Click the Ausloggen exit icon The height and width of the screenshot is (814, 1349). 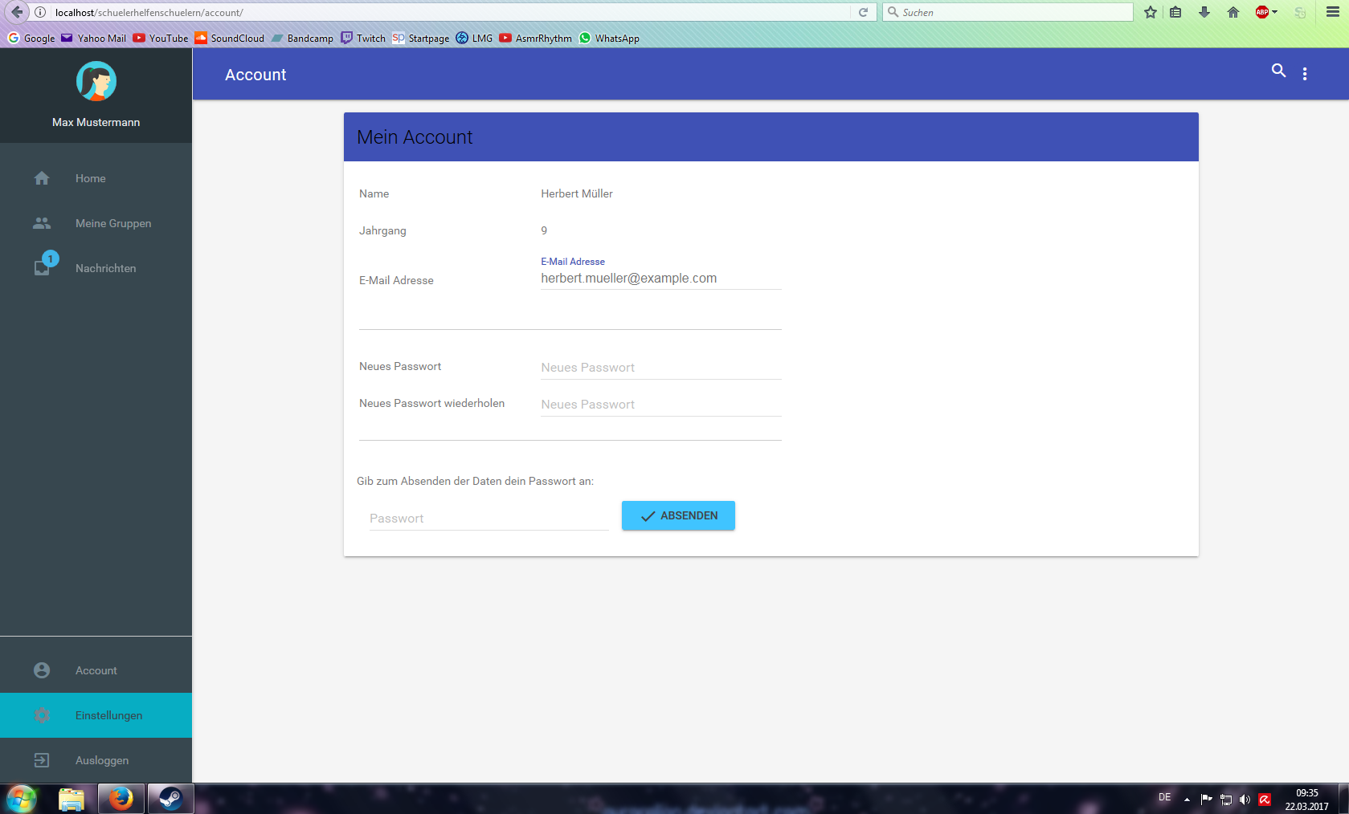(42, 760)
